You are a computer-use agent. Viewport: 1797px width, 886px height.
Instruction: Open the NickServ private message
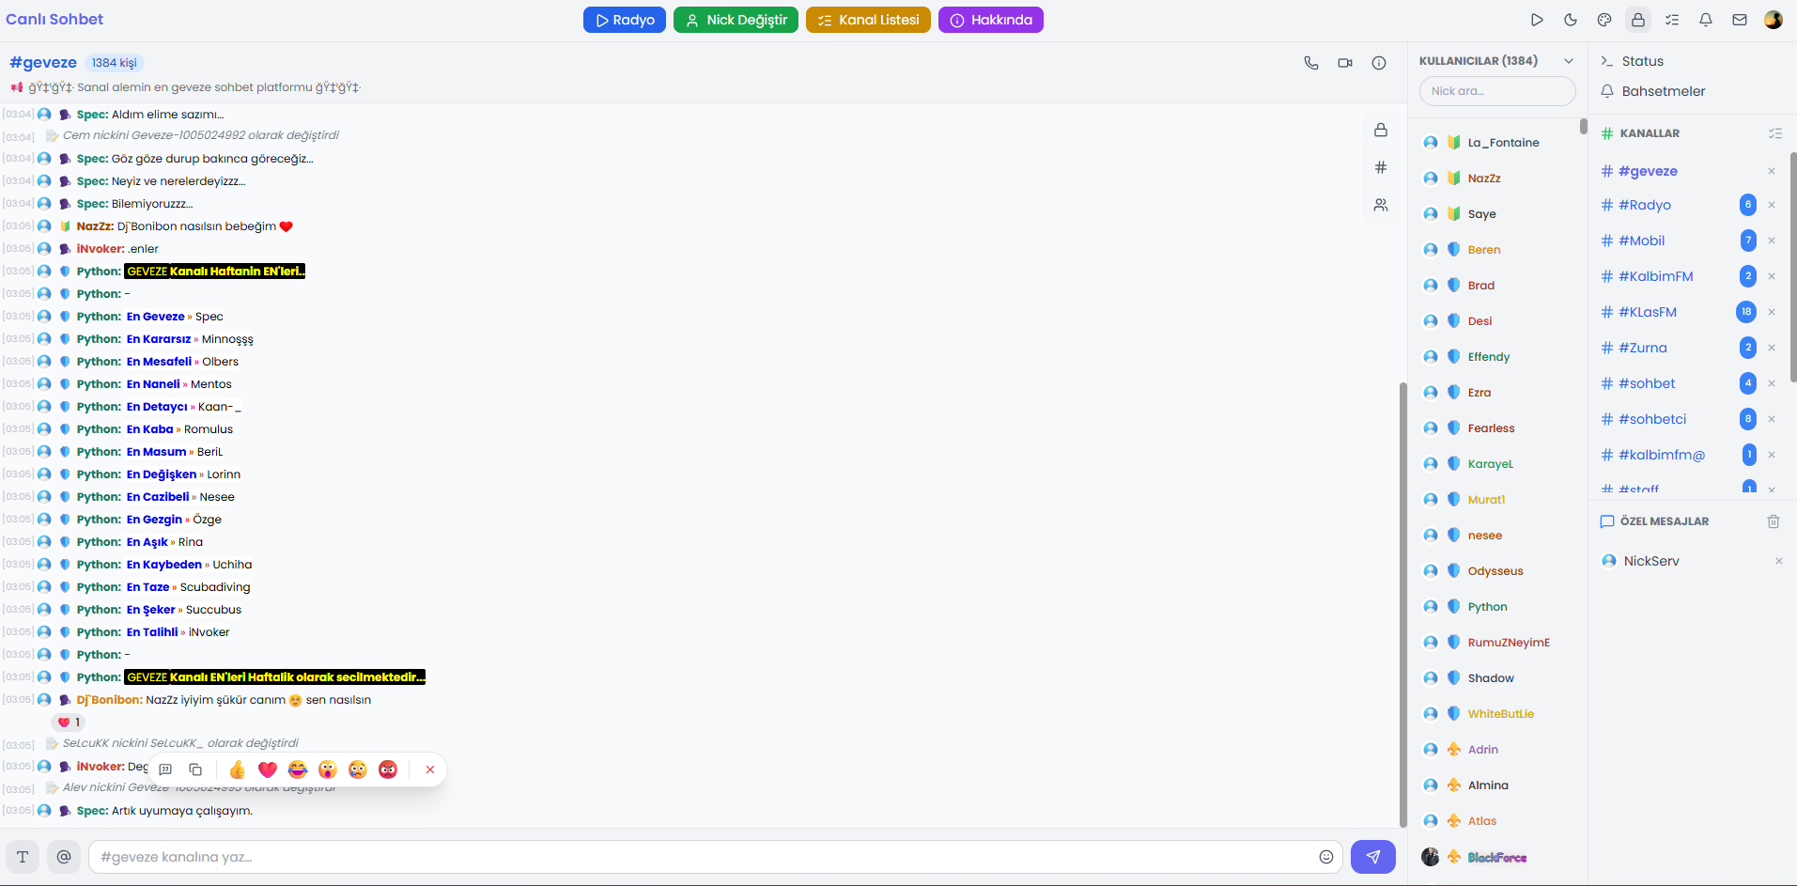(x=1651, y=560)
